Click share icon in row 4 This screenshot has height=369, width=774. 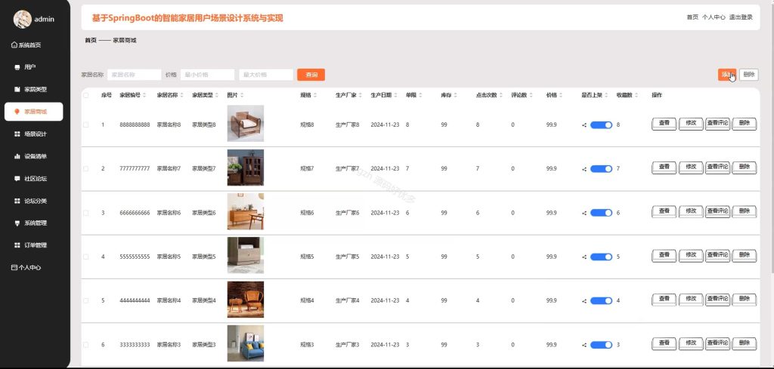click(x=584, y=257)
